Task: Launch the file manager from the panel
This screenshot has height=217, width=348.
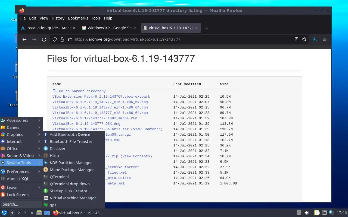Action: point(39,213)
